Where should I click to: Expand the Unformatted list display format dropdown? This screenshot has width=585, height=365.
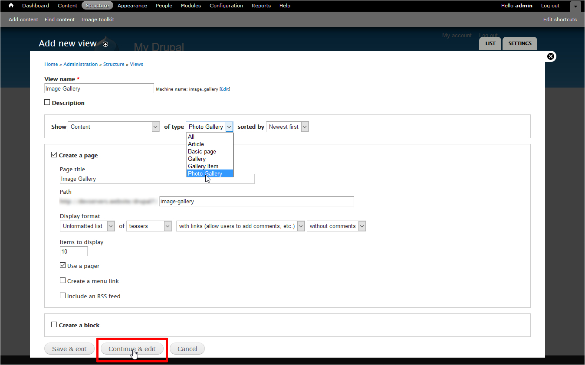coord(87,226)
